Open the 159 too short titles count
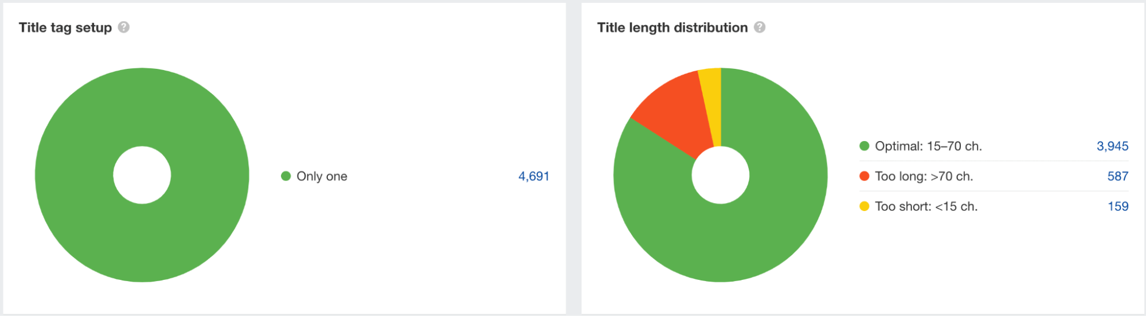 1118,206
